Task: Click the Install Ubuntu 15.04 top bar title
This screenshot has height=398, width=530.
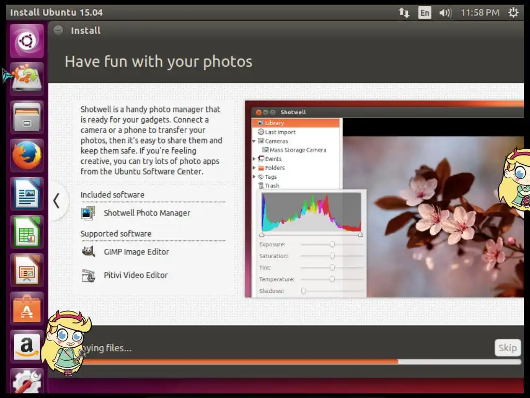Action: (56, 12)
